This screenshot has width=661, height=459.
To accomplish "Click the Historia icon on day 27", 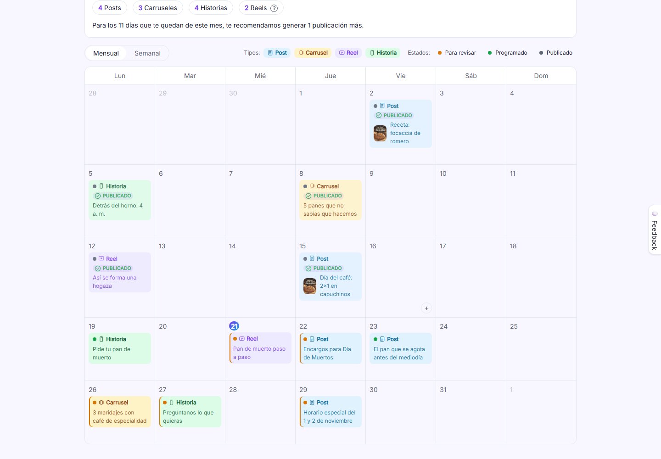I will [x=172, y=403].
